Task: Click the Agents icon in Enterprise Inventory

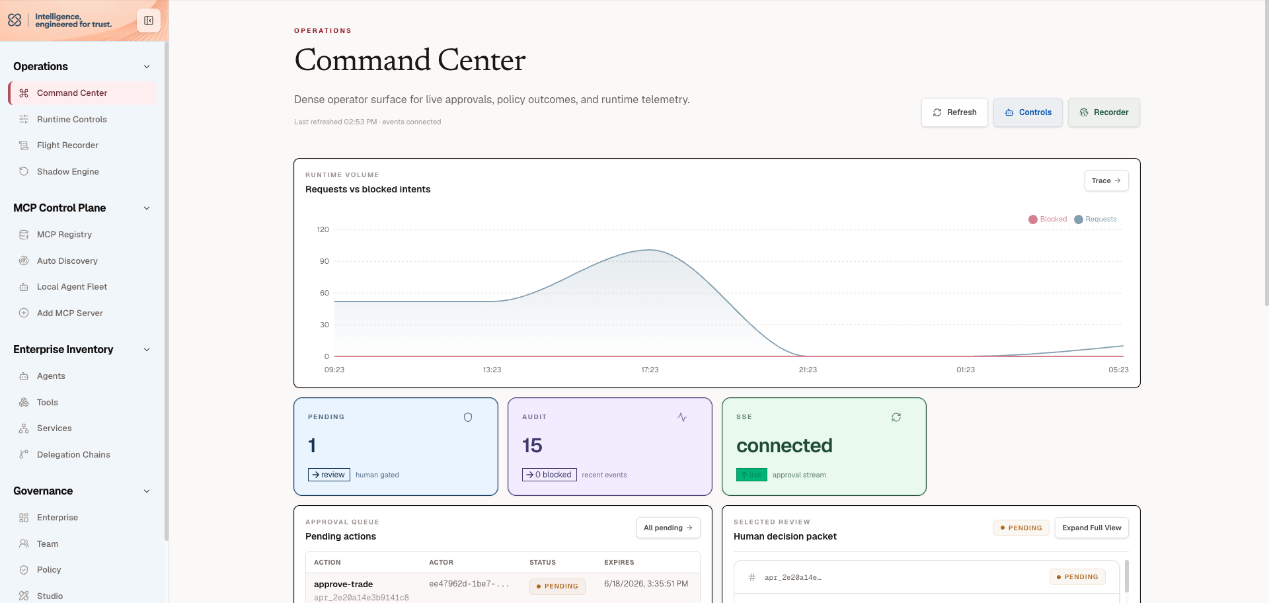Action: click(24, 376)
